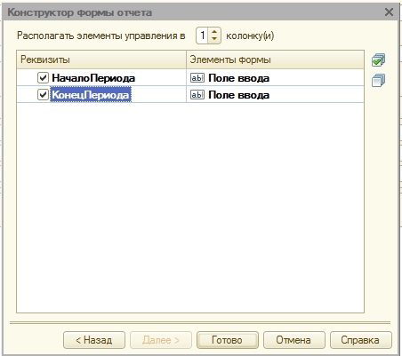Finish the wizard with Готово
Screen dimensions: 402x356
pos(228,340)
